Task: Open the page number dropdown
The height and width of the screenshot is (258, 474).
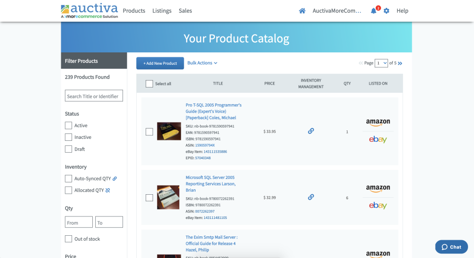Action: pyautogui.click(x=382, y=63)
